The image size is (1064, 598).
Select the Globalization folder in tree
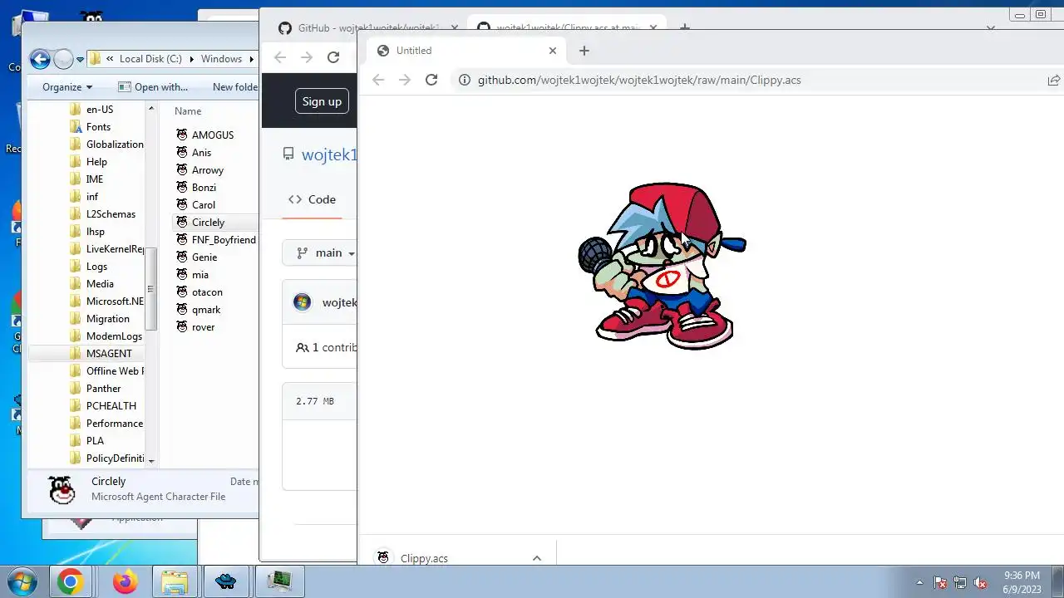pos(115,144)
